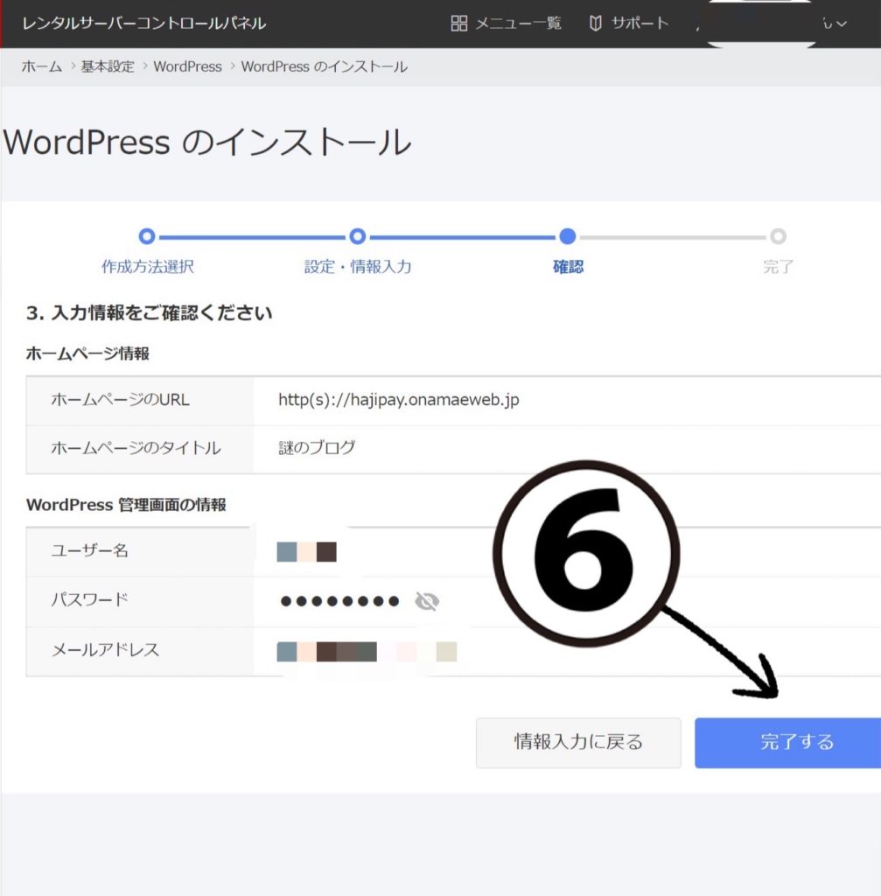Expand the account dropdown chevron
The height and width of the screenshot is (896, 881).
pyautogui.click(x=841, y=24)
